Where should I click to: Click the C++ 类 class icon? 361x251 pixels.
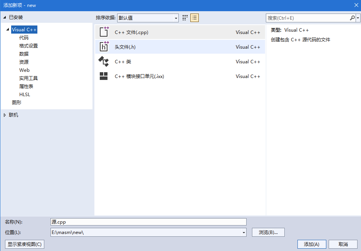(104, 62)
